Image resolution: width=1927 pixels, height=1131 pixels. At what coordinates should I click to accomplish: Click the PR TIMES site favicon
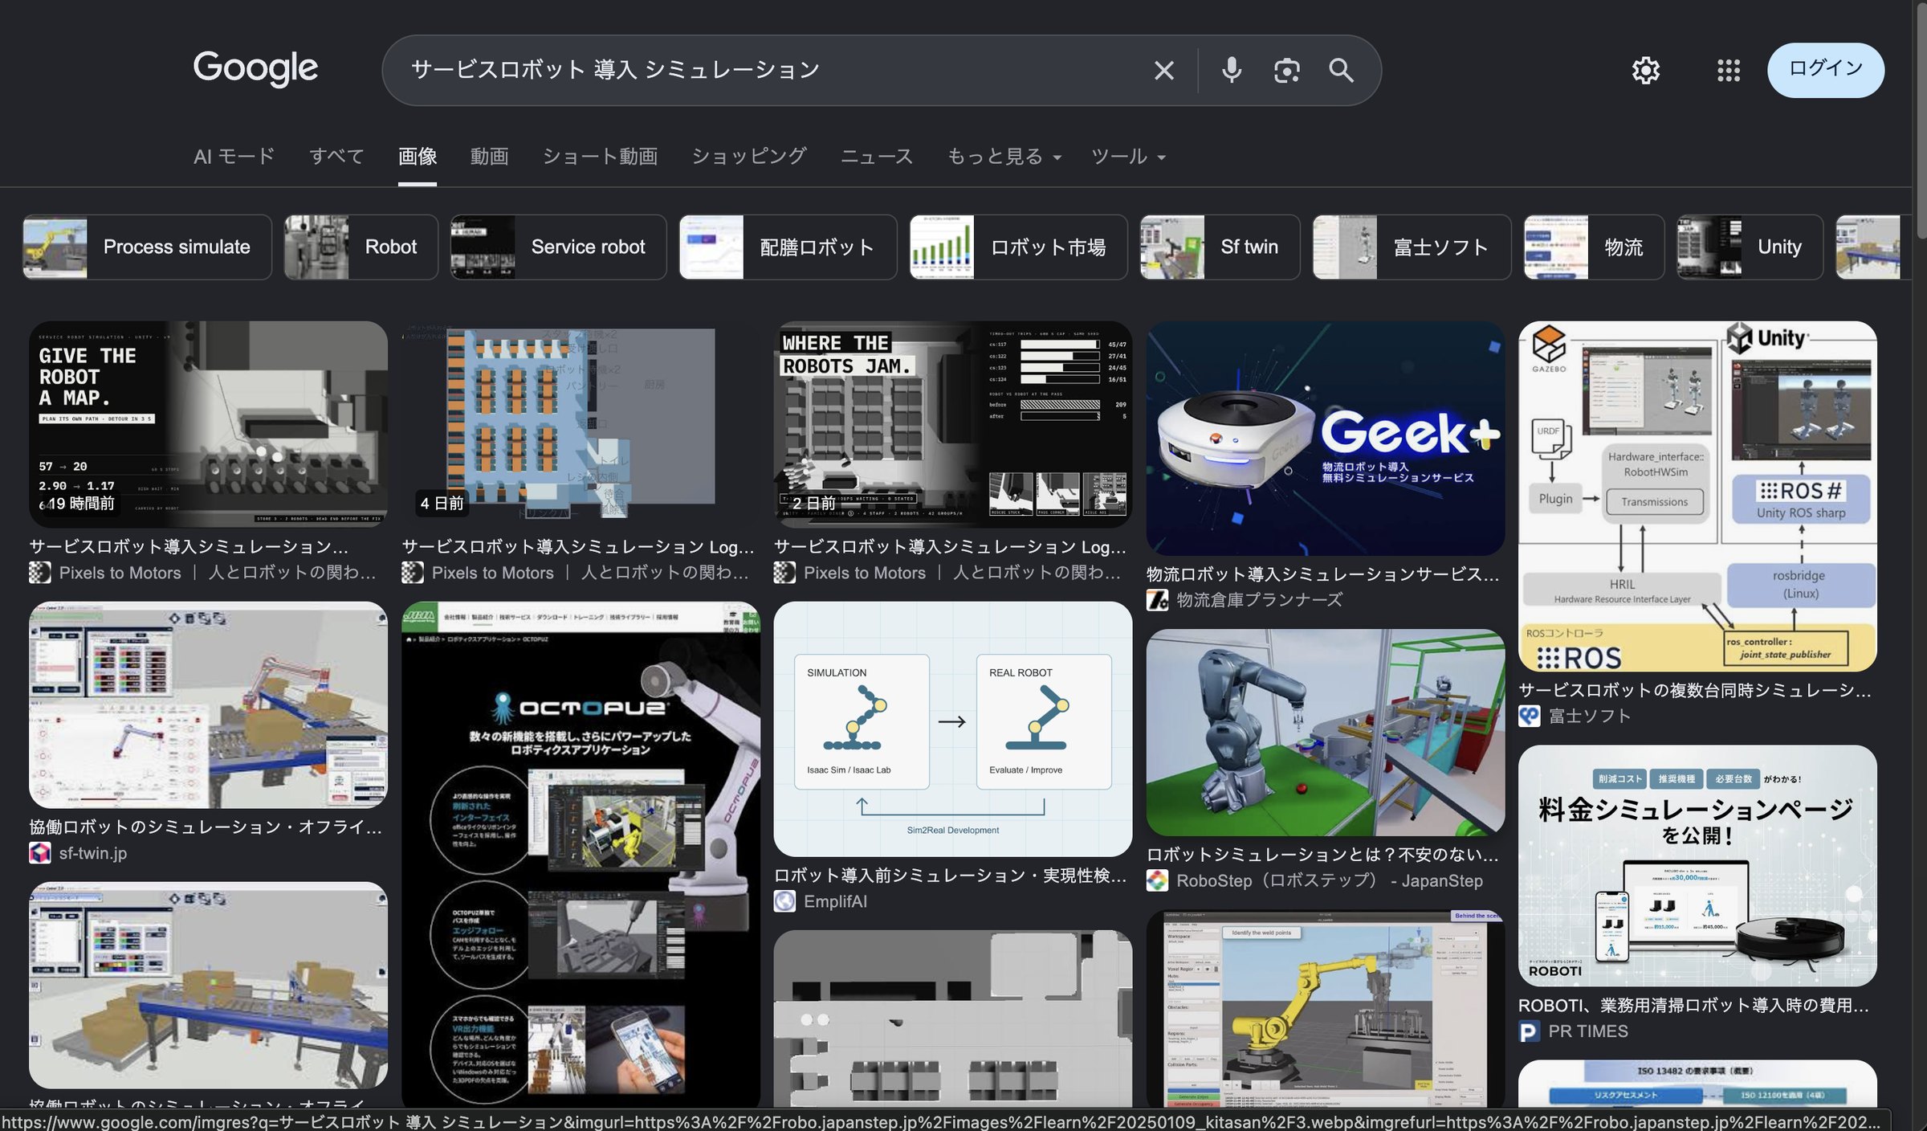pos(1529,1031)
